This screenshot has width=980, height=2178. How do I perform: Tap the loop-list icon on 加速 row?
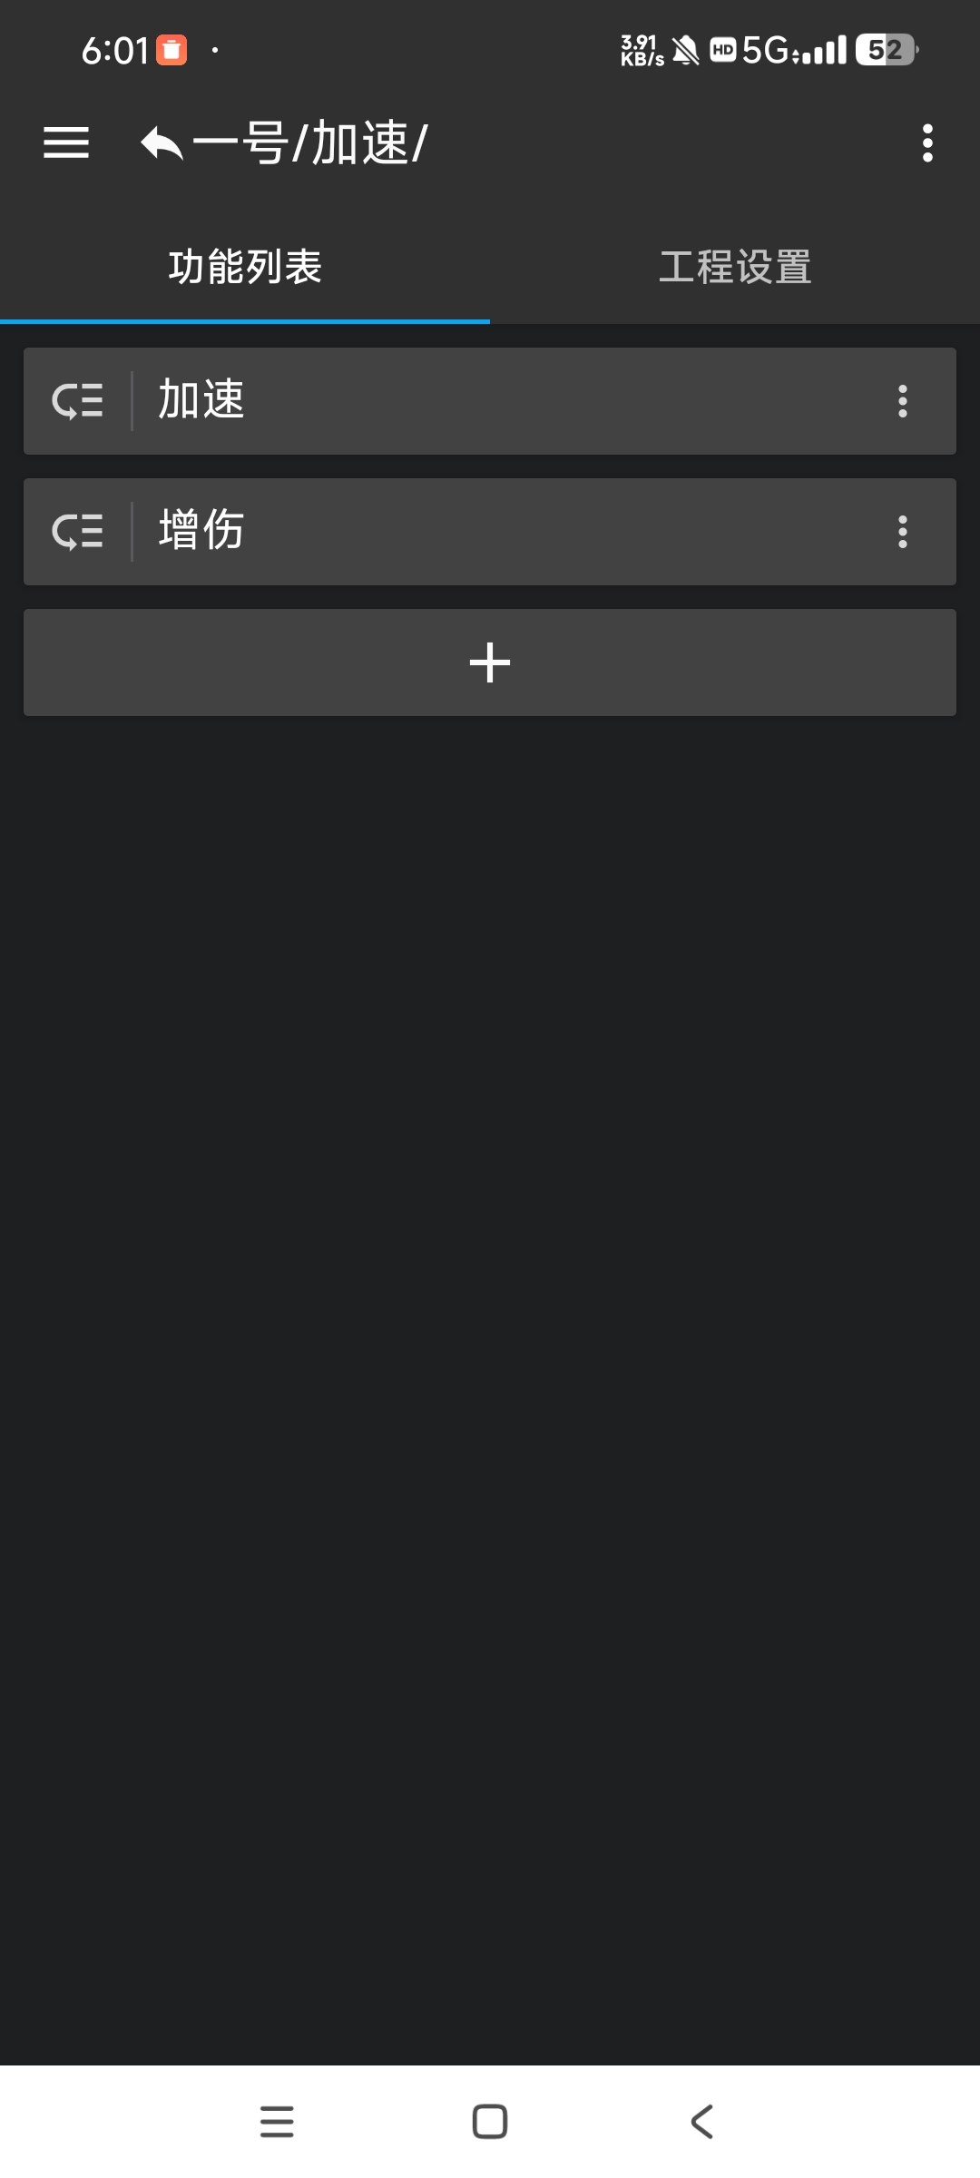click(78, 401)
